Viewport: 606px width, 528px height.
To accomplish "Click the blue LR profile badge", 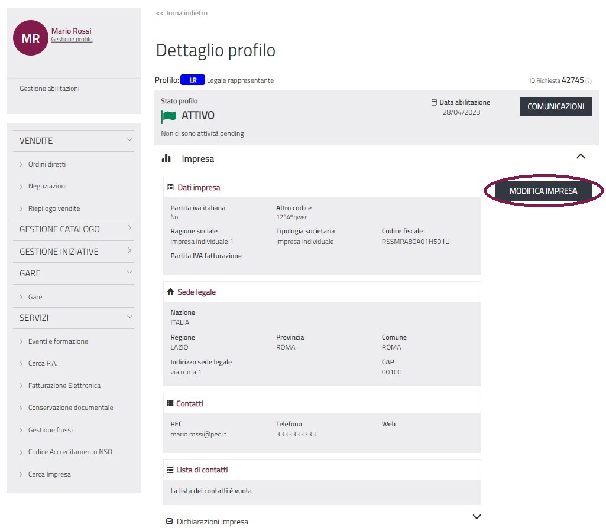I will coord(192,80).
